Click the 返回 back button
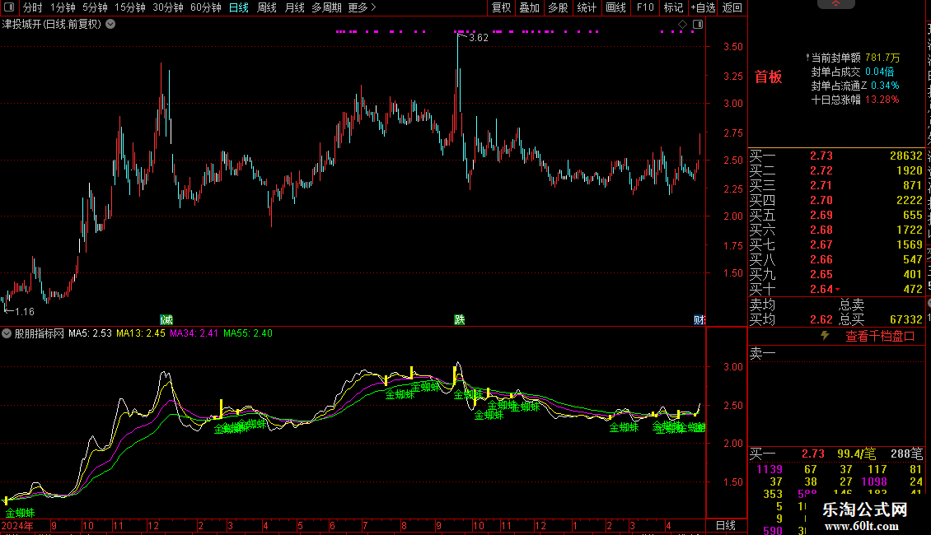Image resolution: width=931 pixels, height=535 pixels. point(732,7)
